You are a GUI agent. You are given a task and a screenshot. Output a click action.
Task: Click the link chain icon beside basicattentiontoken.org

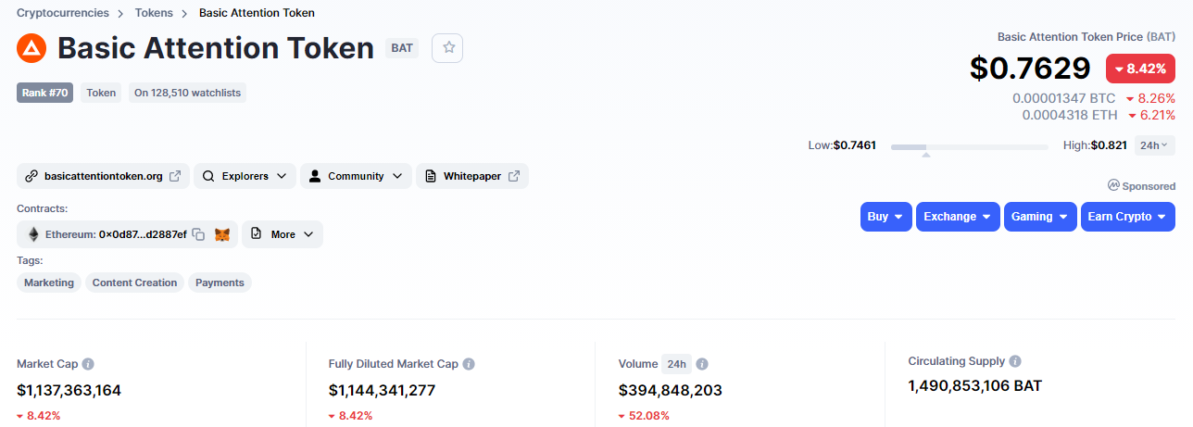click(x=31, y=176)
